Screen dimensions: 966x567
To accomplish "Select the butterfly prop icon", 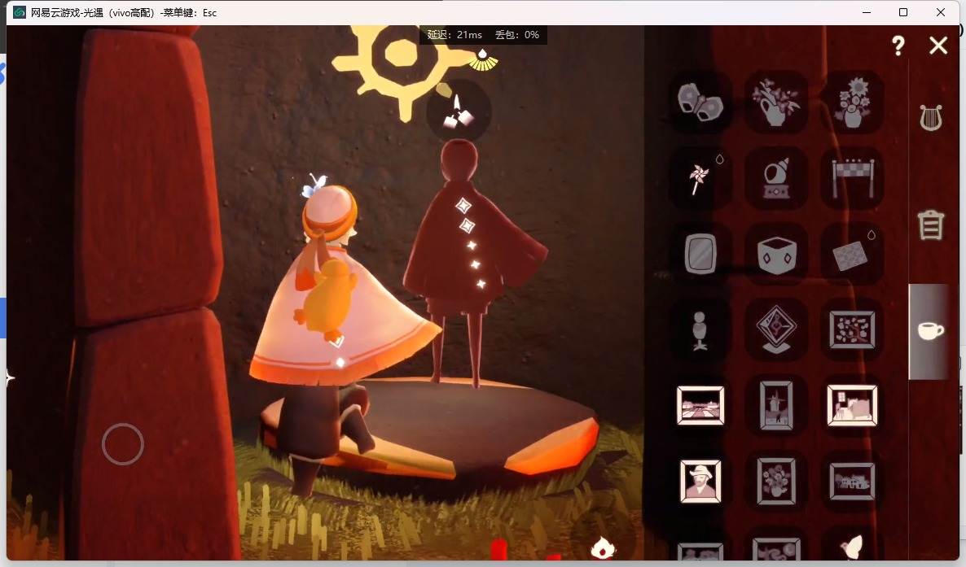I will pyautogui.click(x=700, y=102).
